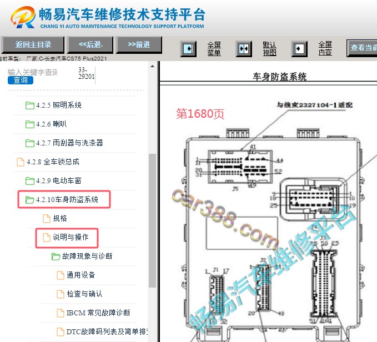Click the 查询 search button
377x342 pixels.
click(21, 80)
